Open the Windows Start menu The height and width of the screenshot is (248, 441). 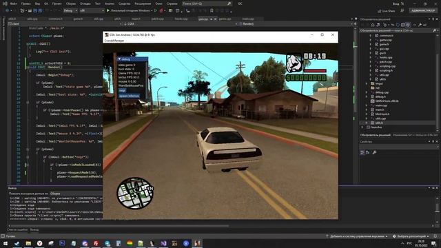click(x=5, y=243)
